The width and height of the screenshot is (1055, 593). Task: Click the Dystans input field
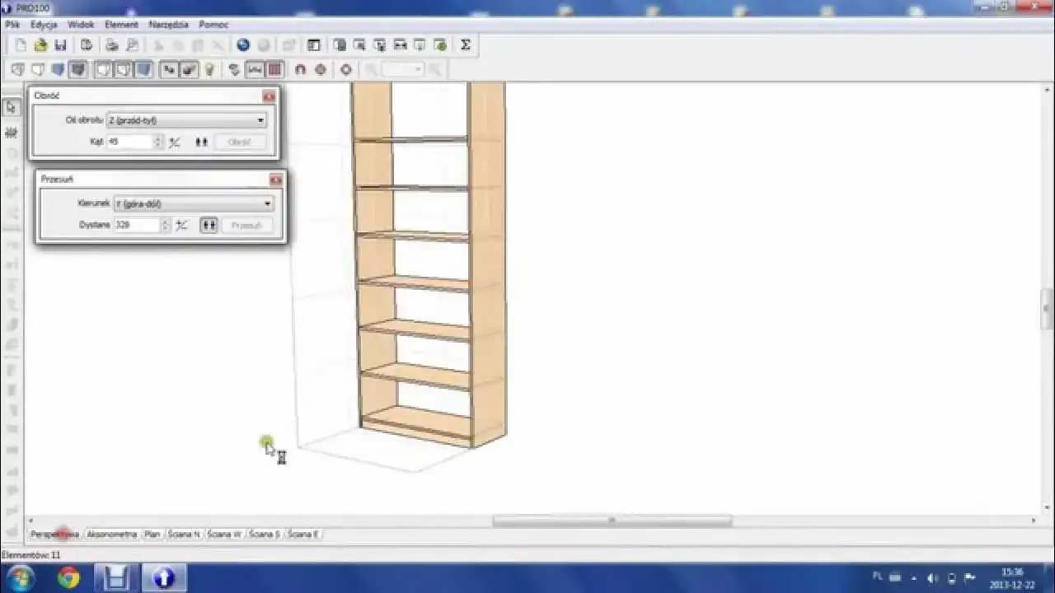[x=136, y=225]
